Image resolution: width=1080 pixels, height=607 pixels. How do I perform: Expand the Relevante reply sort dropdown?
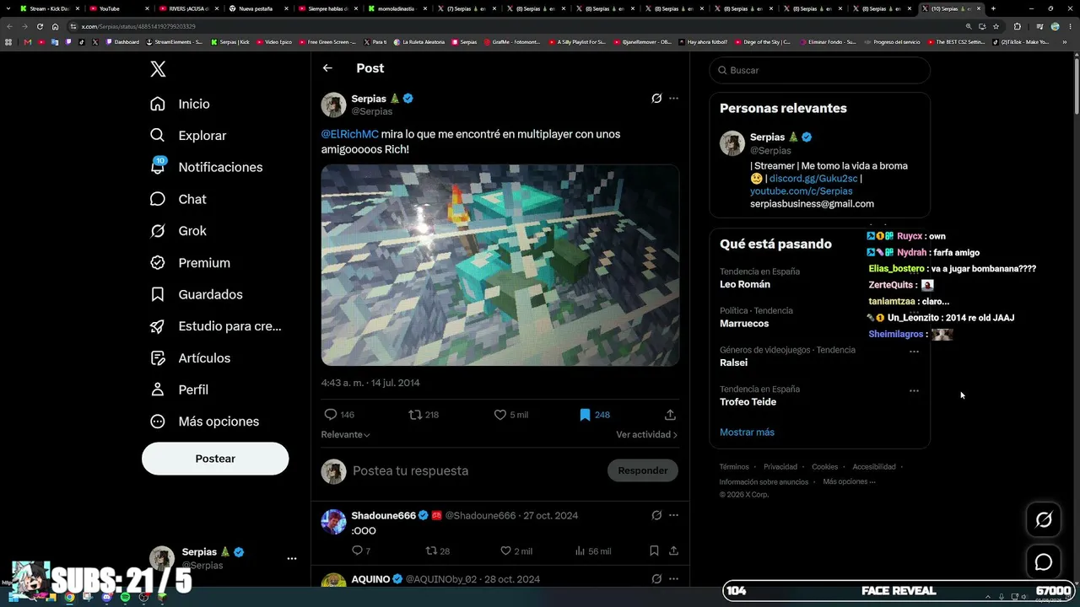click(x=345, y=435)
